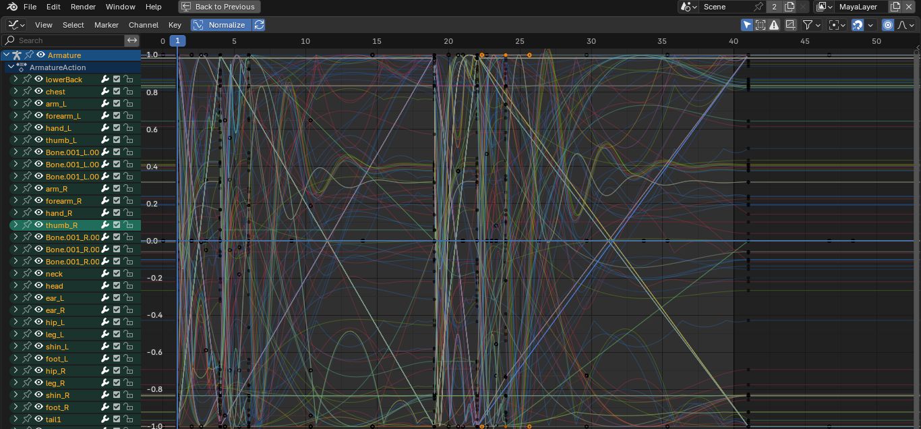Toggle visibility eye of Armature
921x429 pixels.
(40, 55)
